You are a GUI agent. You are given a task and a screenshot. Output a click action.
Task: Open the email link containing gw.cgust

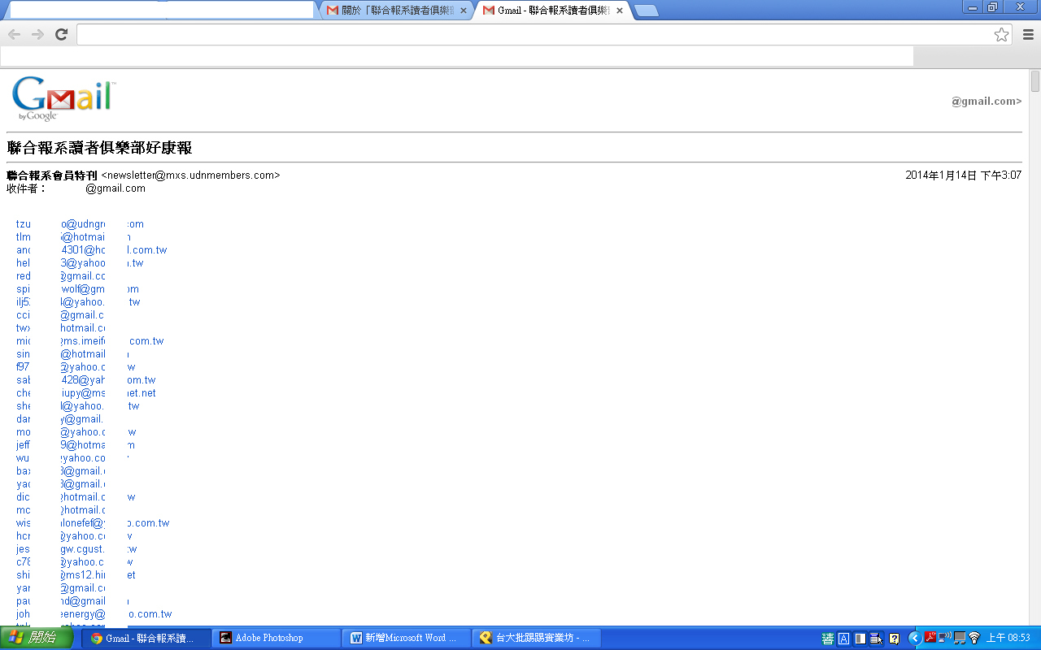(x=76, y=549)
